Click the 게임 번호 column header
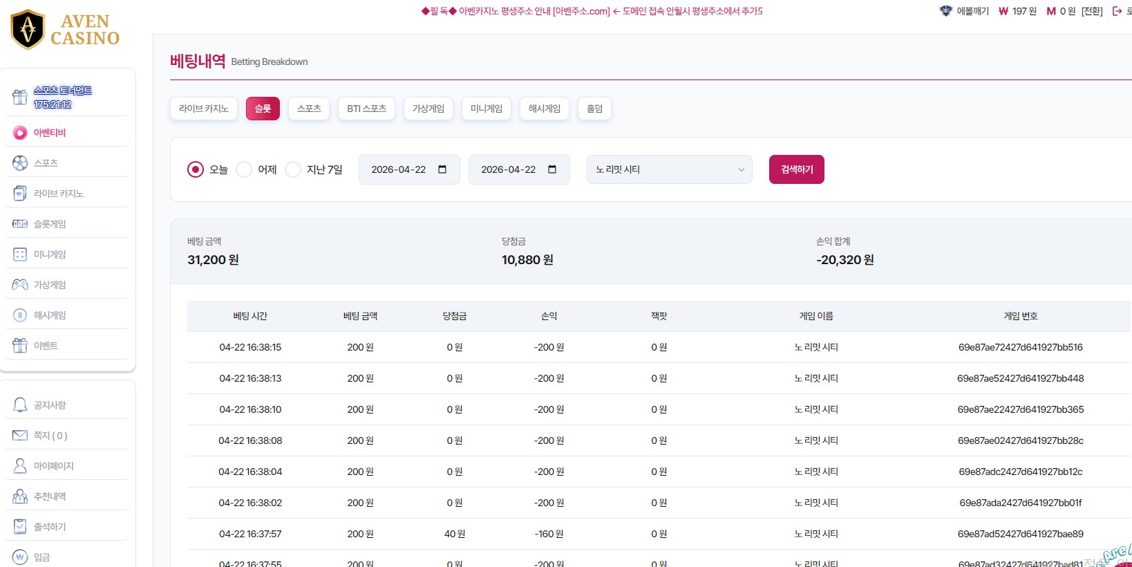Screen dimensions: 1132x567 (1020, 316)
